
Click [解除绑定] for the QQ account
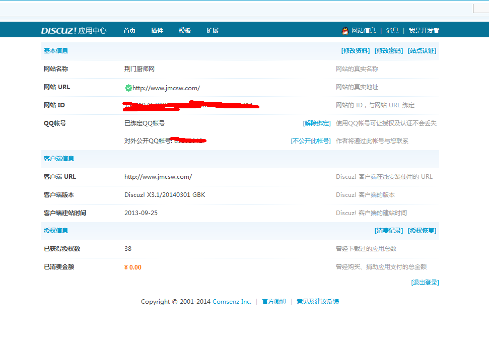317,123
